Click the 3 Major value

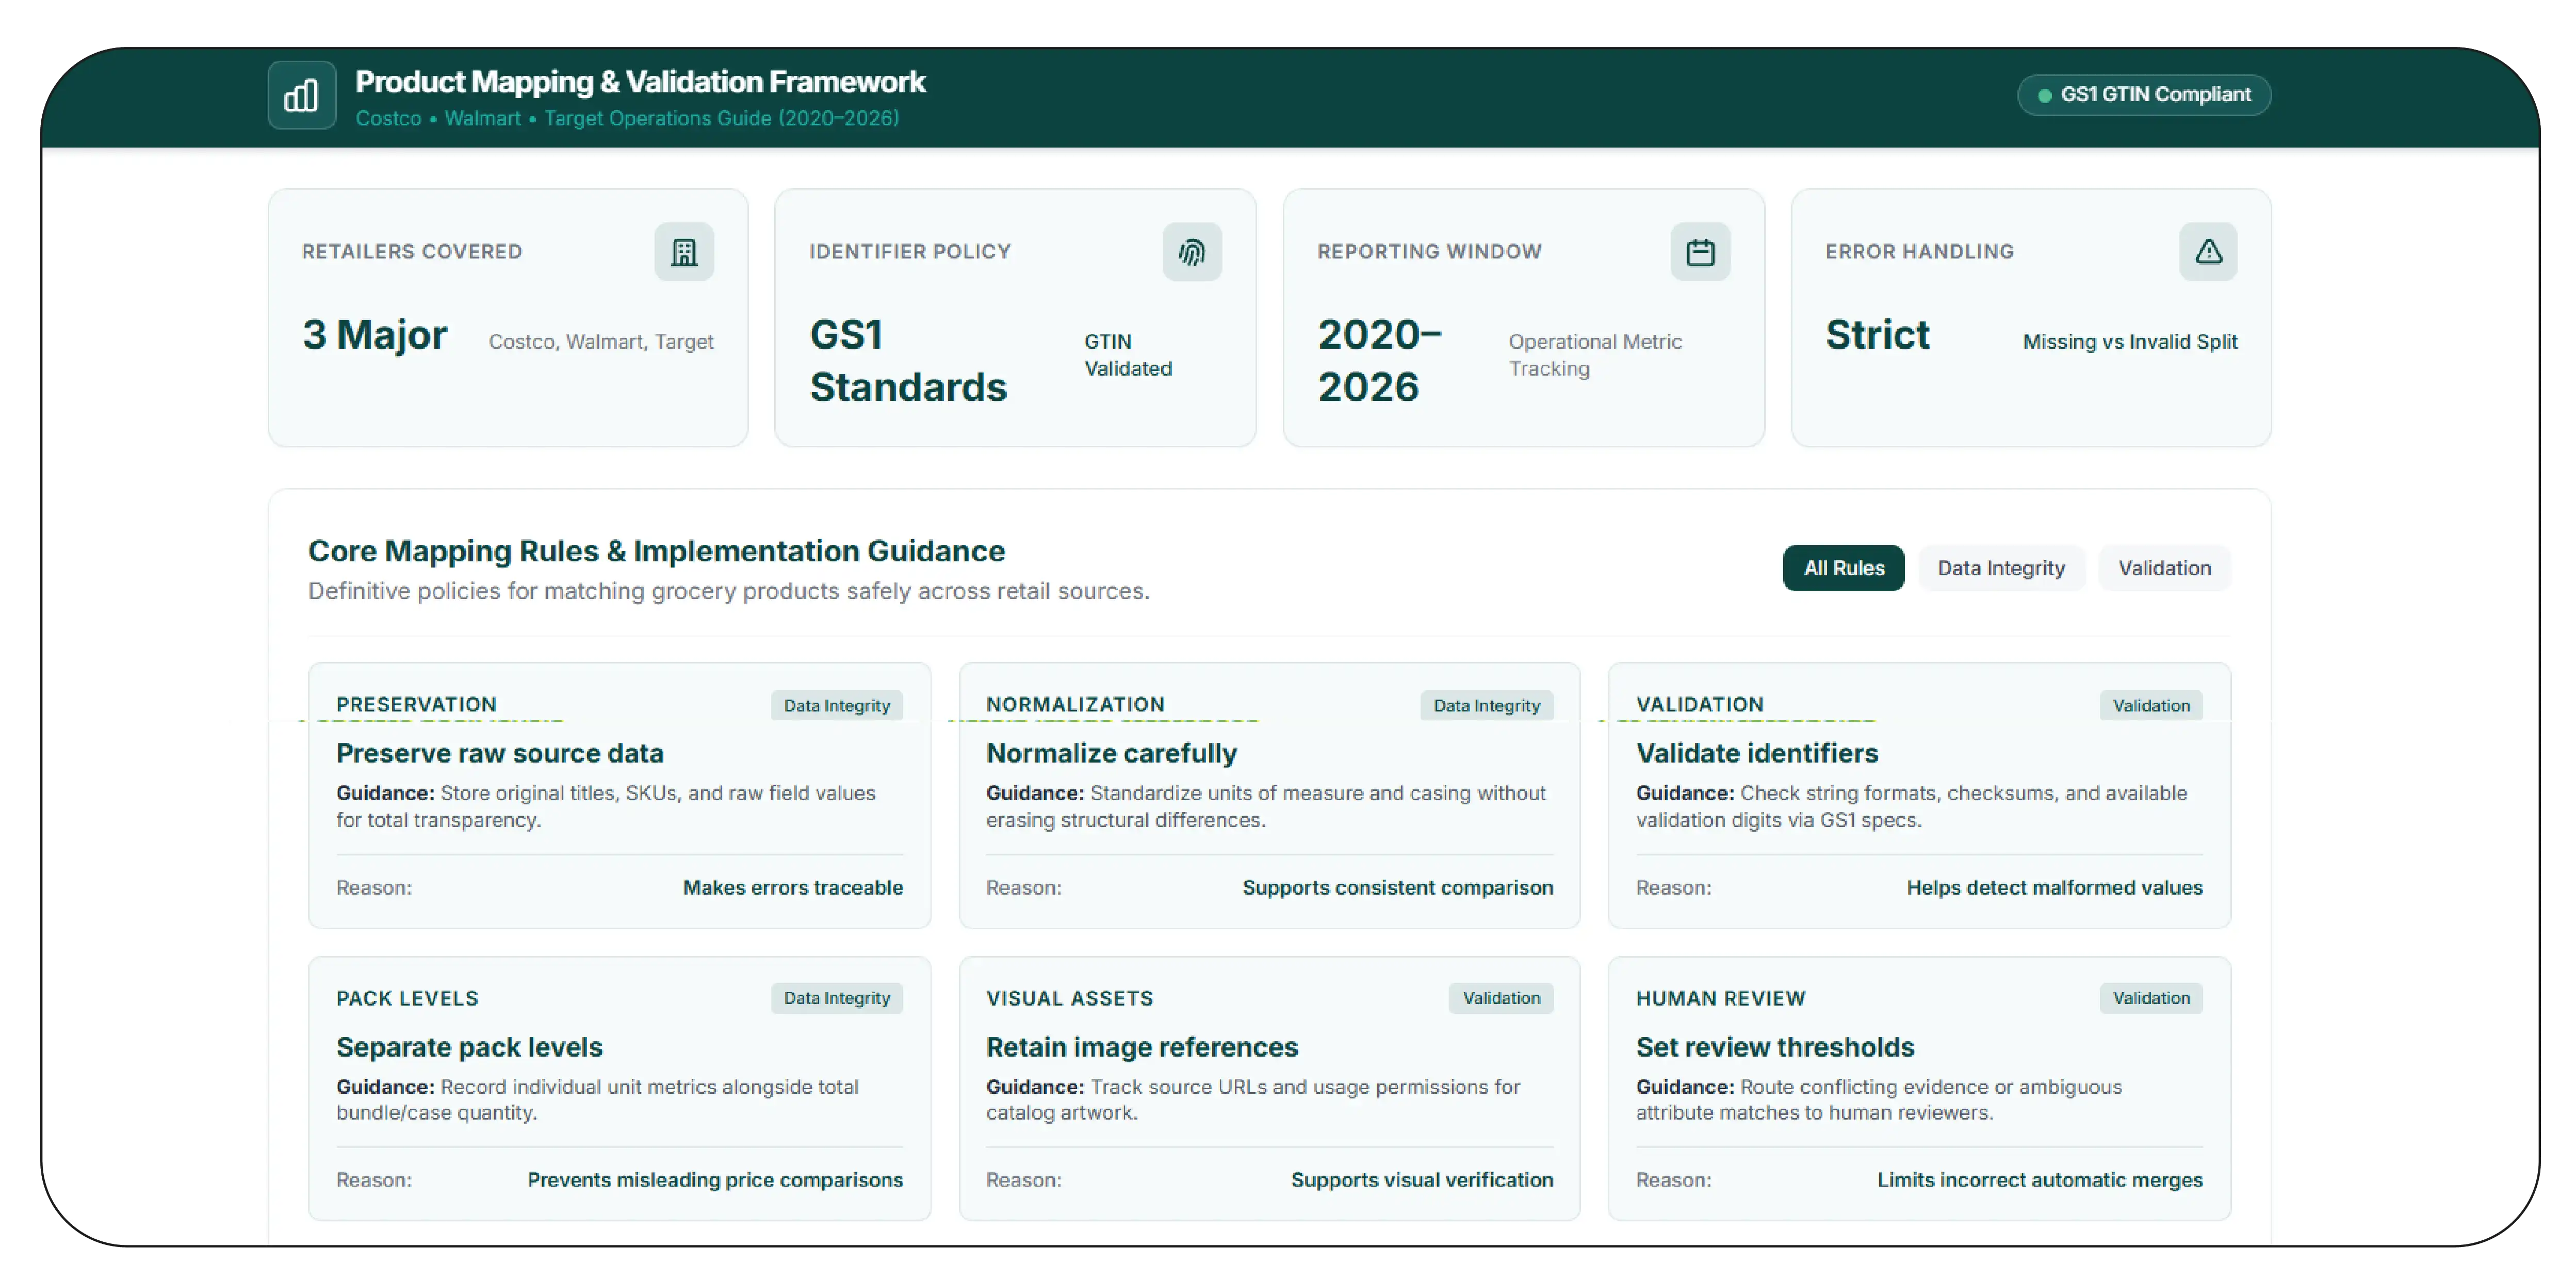tap(374, 335)
